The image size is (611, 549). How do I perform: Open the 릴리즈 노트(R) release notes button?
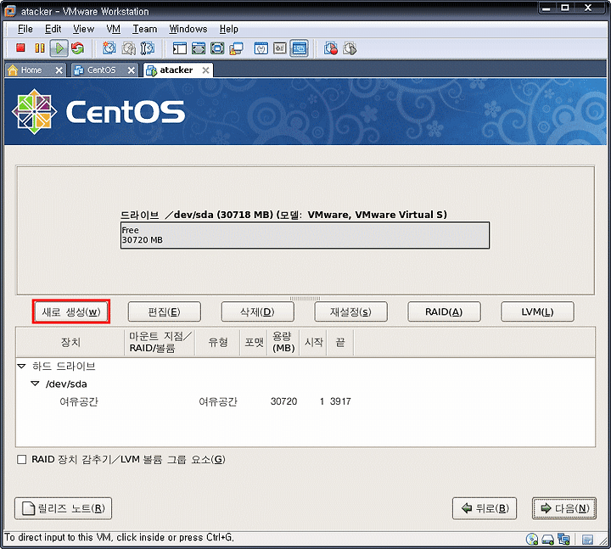point(63,508)
